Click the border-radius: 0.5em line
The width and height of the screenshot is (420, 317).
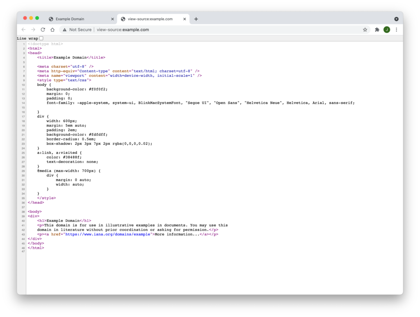(x=71, y=139)
